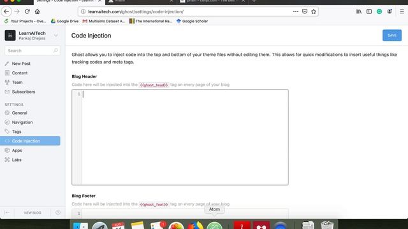Click the Blog Header heading
Viewport: 408px width, 229px height.
pos(84,76)
